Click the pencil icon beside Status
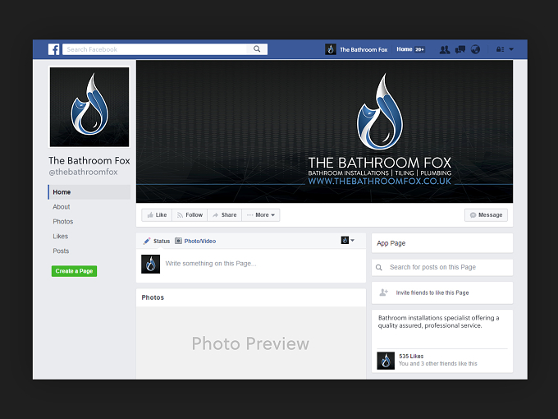This screenshot has width=558, height=419. coord(147,242)
